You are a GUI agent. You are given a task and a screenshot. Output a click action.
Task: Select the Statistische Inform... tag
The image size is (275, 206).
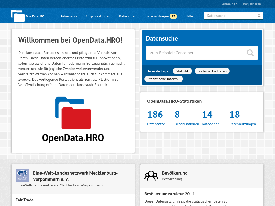164,79
